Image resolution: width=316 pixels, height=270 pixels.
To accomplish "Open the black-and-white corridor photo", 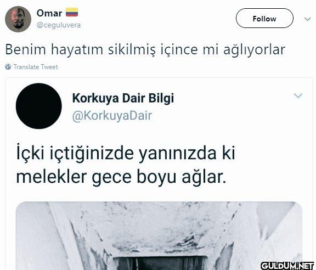I will pos(159,236).
